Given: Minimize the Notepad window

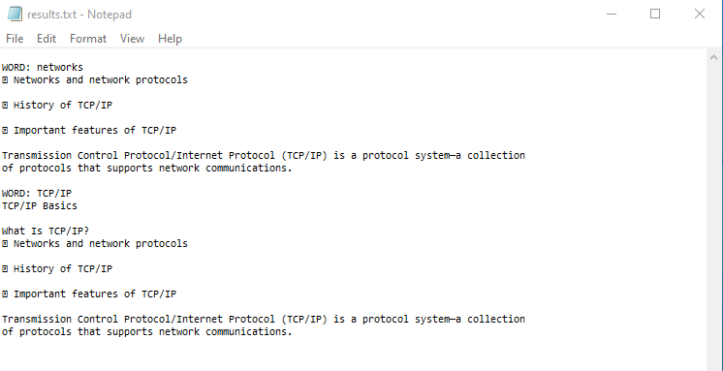Looking at the screenshot, I should pyautogui.click(x=612, y=15).
